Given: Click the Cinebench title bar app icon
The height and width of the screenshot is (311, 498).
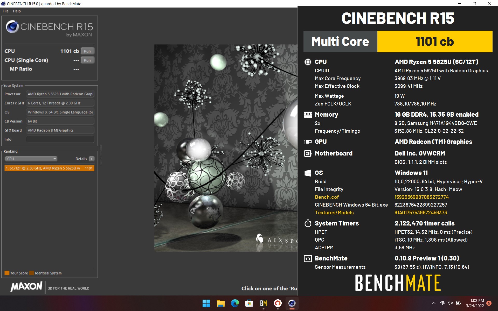Looking at the screenshot, I should [3, 4].
